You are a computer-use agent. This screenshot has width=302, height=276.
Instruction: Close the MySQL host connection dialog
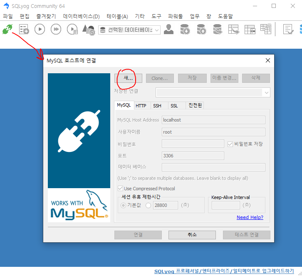coord(268,60)
